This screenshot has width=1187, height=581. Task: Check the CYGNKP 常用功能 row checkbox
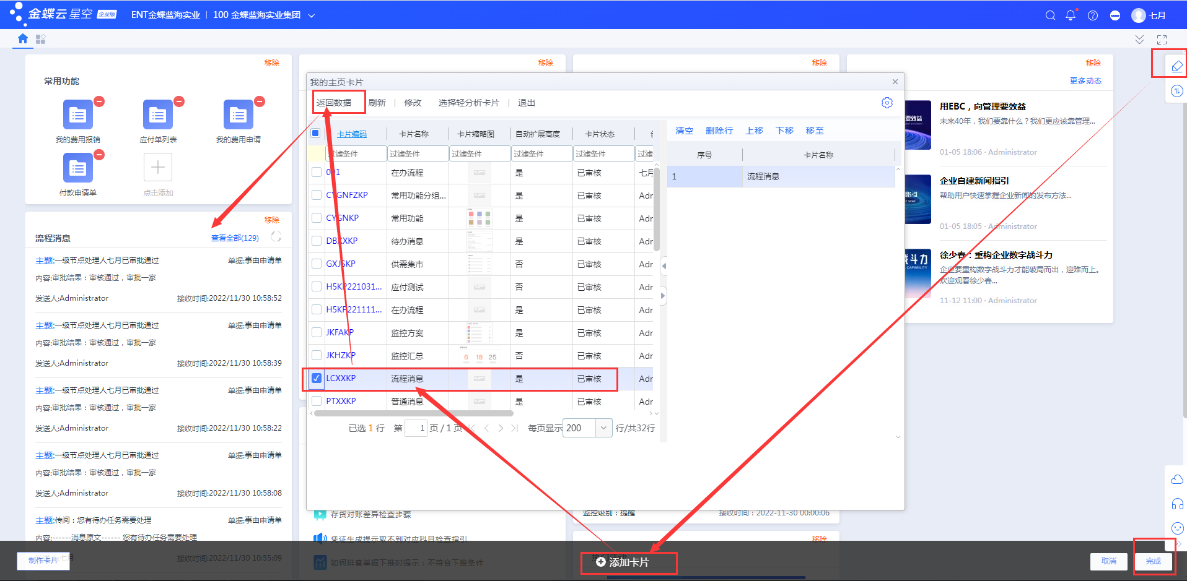coord(317,218)
